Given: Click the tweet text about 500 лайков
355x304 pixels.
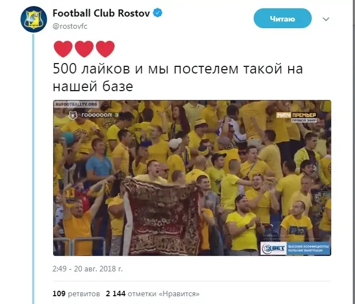Looking at the screenshot, I should tap(177, 77).
